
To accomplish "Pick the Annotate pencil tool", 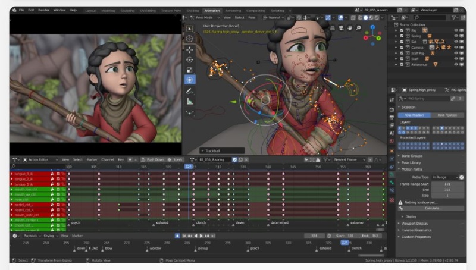I will (x=189, y=91).
